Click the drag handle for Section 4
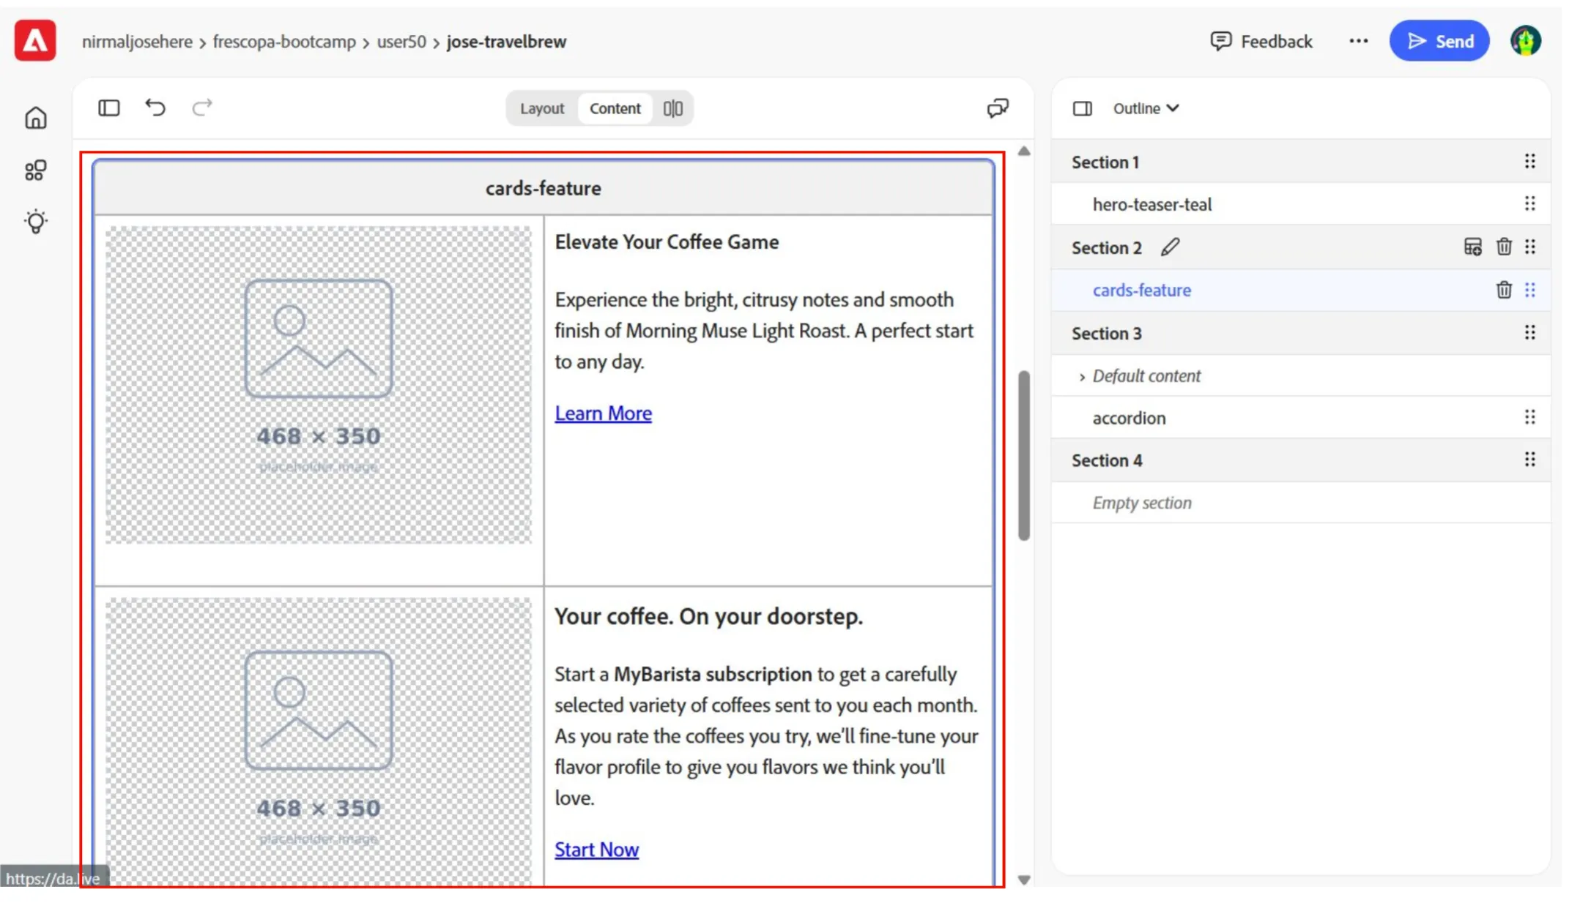The image size is (1569, 903). (1530, 460)
